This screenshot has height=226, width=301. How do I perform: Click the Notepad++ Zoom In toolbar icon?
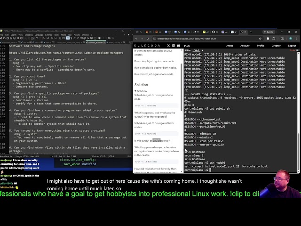(x=52, y=38)
